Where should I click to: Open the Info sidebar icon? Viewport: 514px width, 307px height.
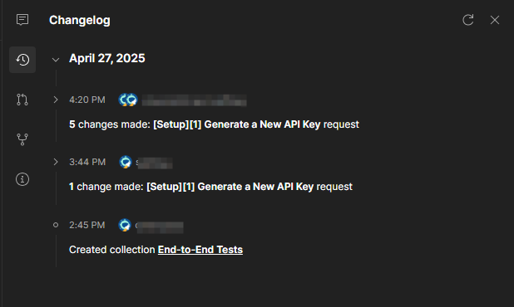click(x=22, y=179)
